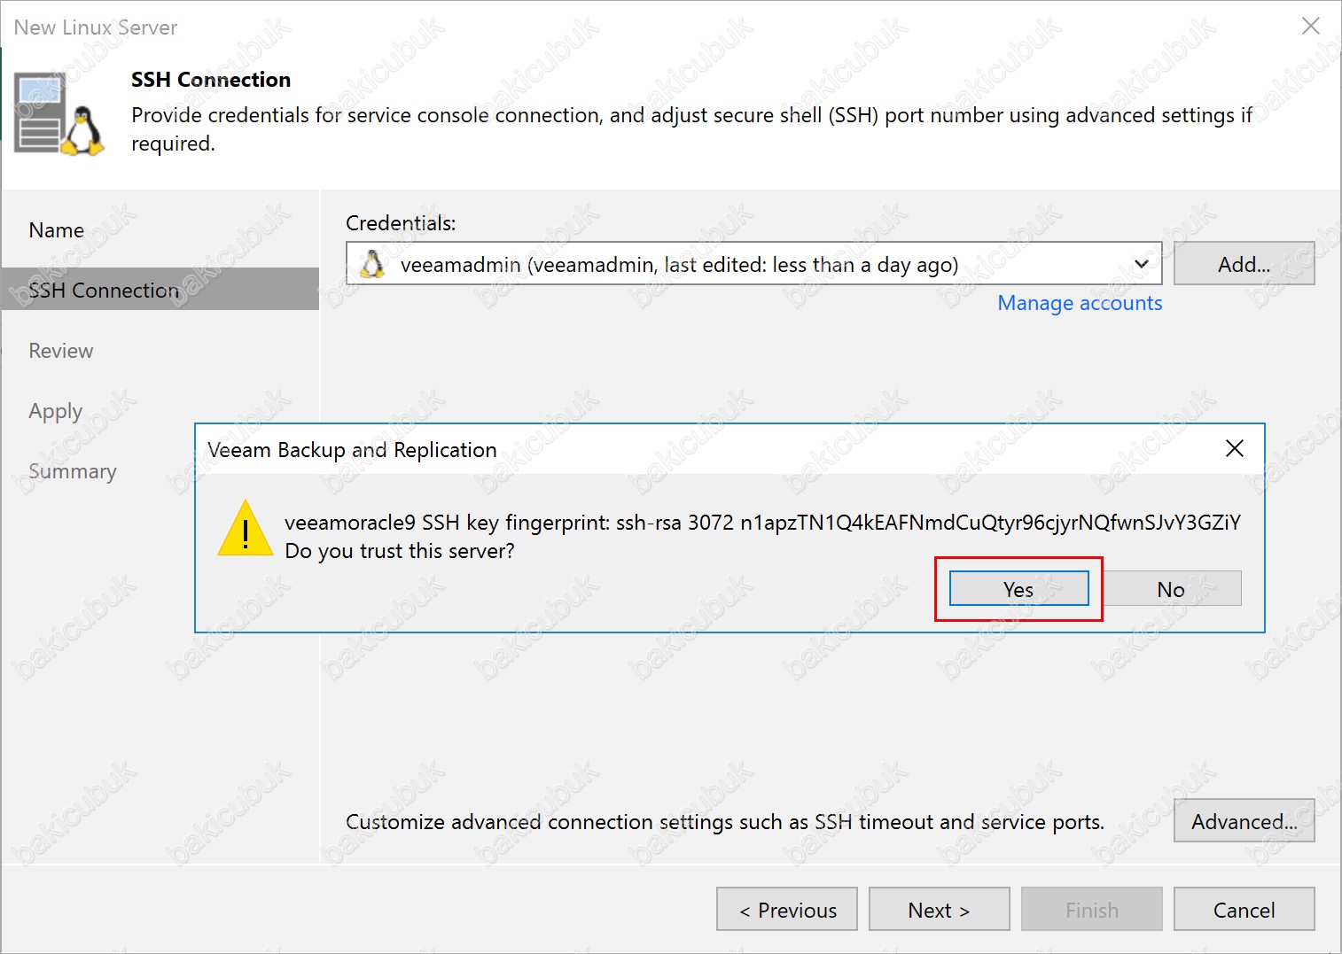1342x954 pixels.
Task: Close the New Linux Server wizard window
Action: pos(1310,27)
